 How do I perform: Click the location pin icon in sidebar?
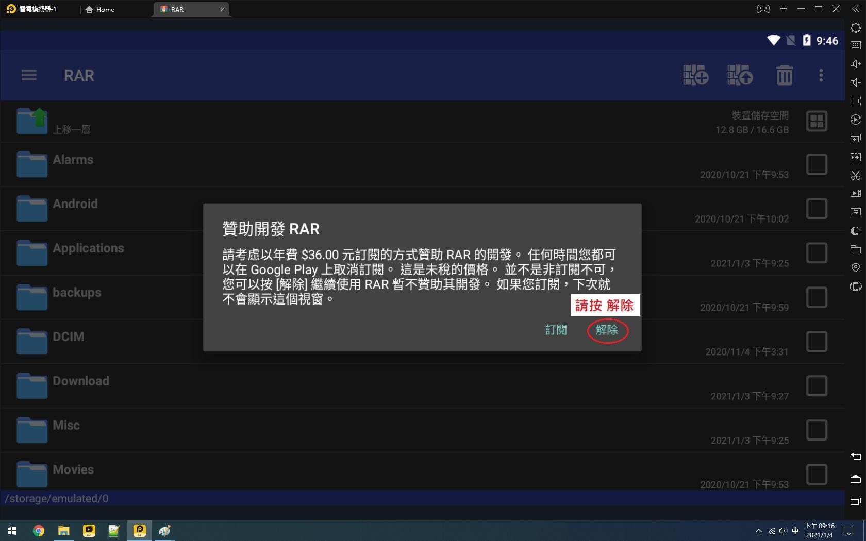(856, 267)
